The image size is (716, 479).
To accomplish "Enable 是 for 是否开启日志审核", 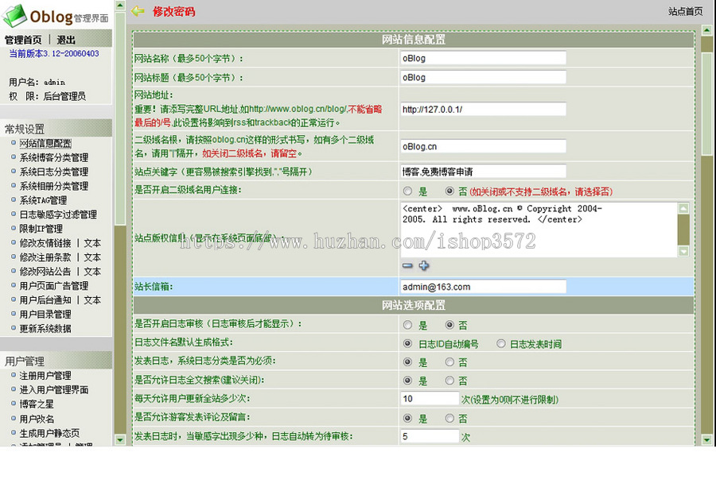I will pyautogui.click(x=409, y=325).
